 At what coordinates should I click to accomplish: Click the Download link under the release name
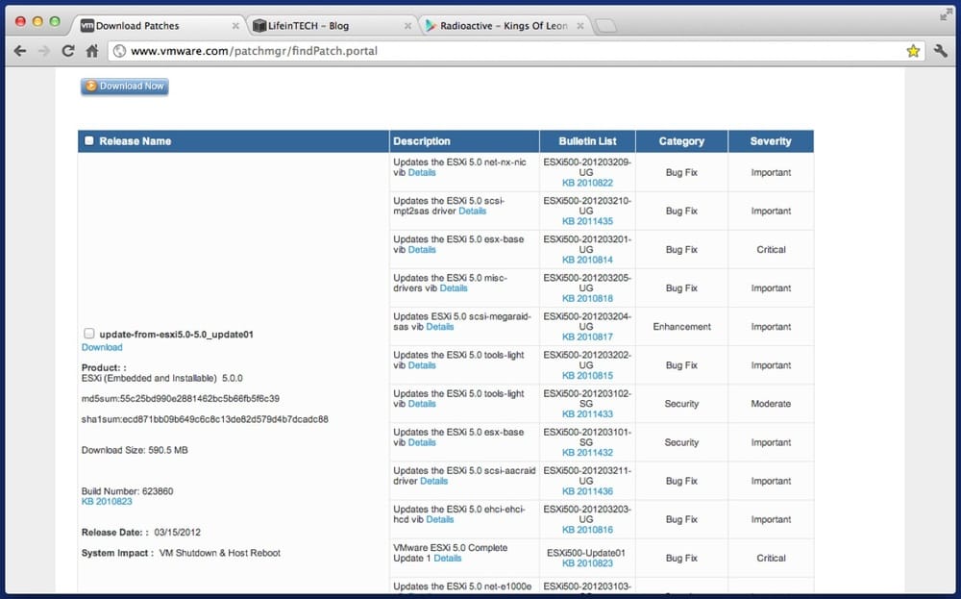(x=102, y=347)
